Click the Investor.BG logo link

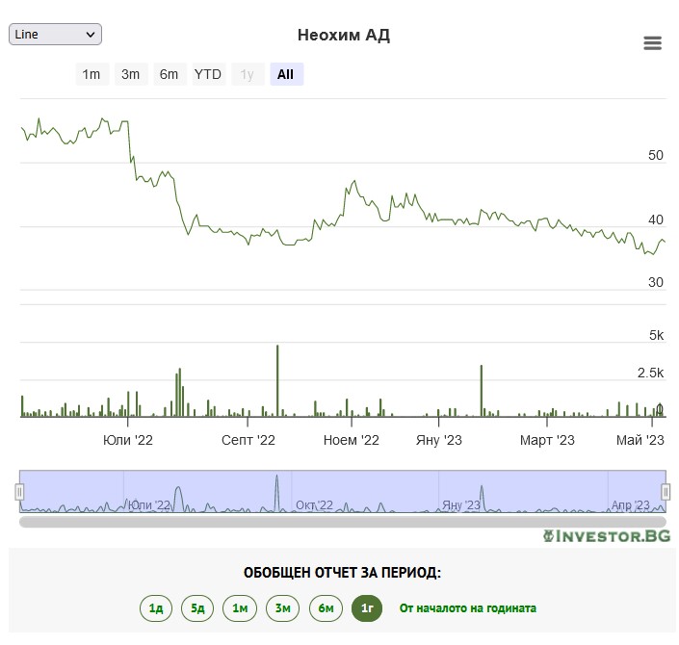click(x=607, y=536)
